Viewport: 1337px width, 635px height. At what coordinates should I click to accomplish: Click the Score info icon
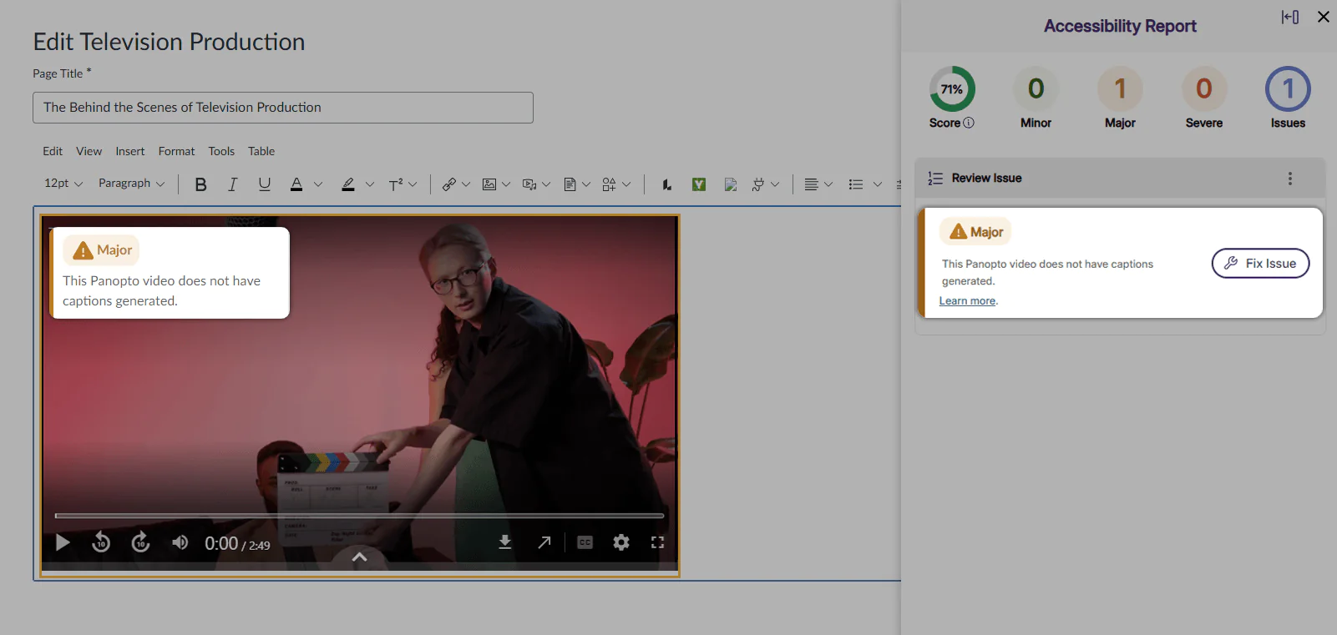click(x=969, y=123)
